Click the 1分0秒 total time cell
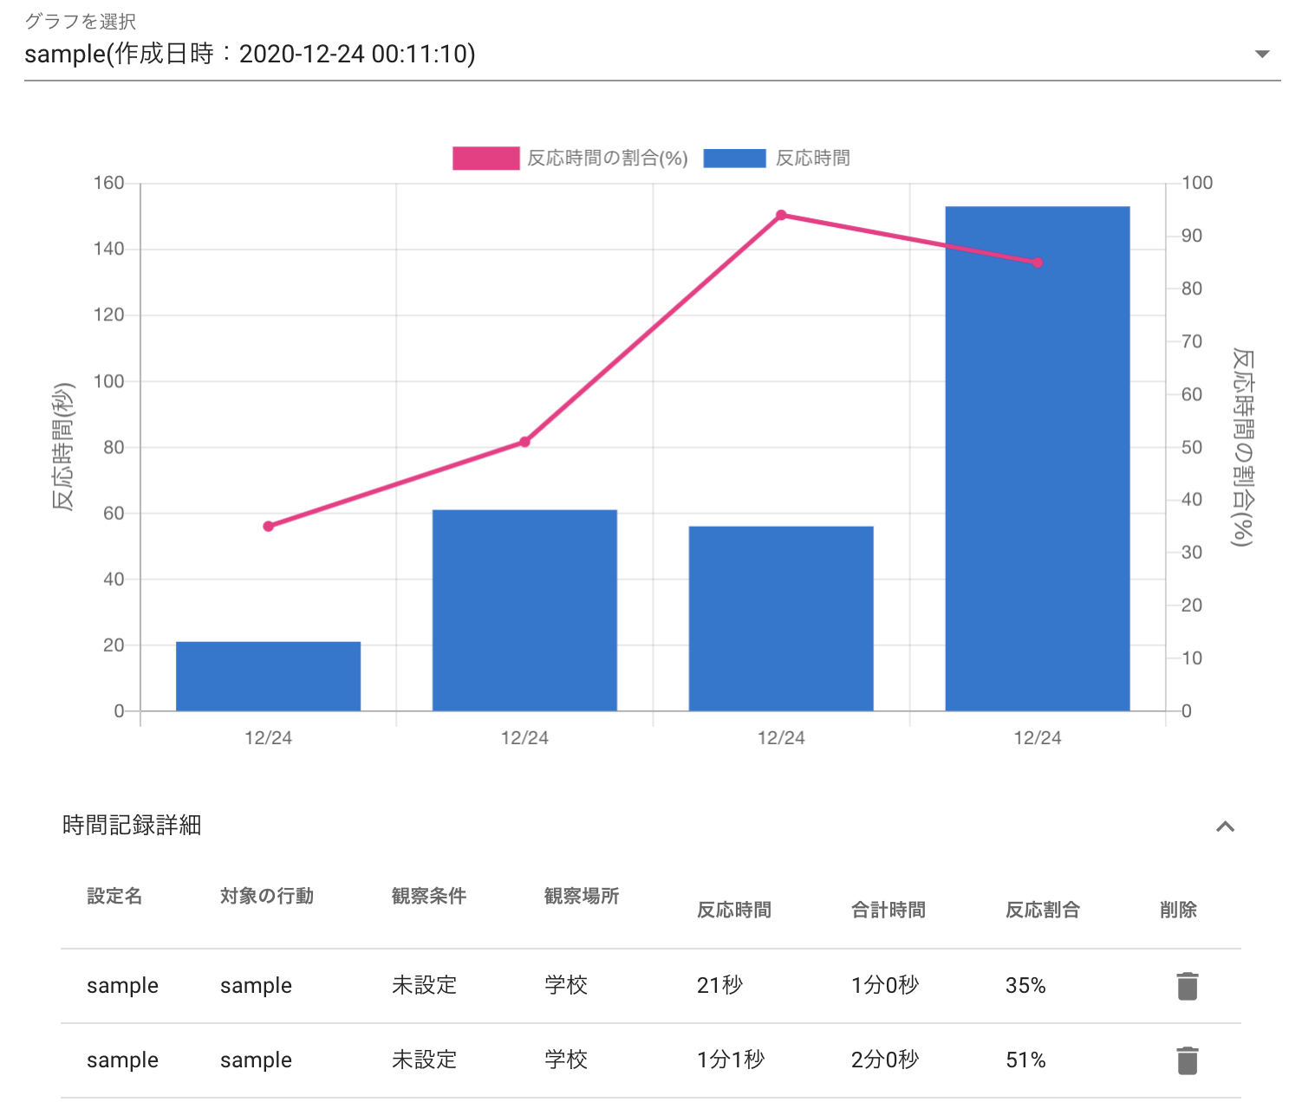This screenshot has height=1102, width=1302. point(885,985)
